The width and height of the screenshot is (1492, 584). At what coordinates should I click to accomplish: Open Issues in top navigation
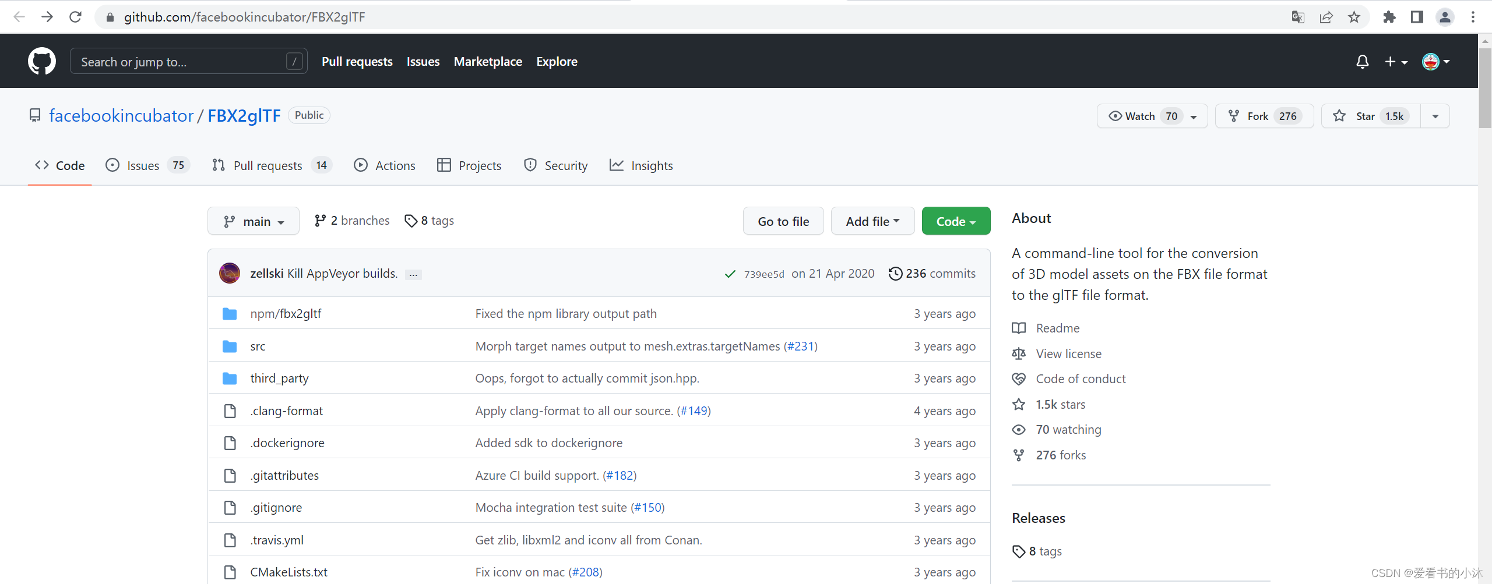click(423, 61)
